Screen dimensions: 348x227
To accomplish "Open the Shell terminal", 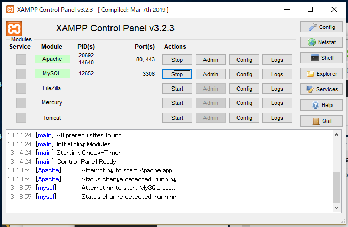I will pyautogui.click(x=321, y=58).
